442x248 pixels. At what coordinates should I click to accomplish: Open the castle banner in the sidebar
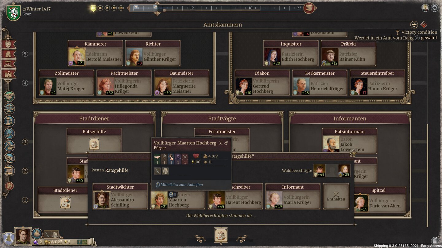(x=9, y=74)
